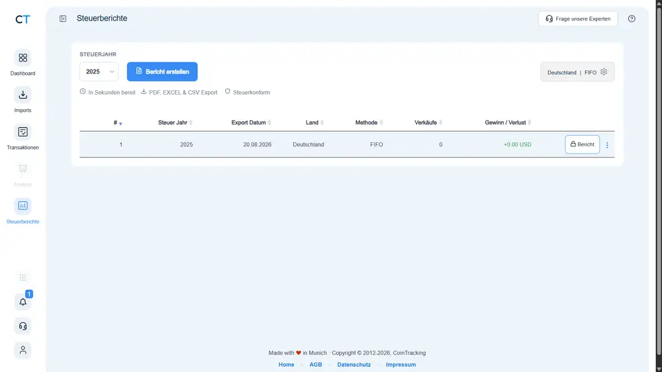
Task: Click the page scrollbar down arrow
Action: (659, 369)
